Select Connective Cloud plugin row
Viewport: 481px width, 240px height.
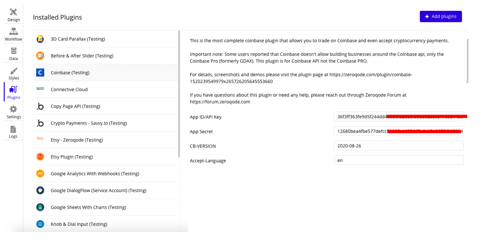click(105, 89)
